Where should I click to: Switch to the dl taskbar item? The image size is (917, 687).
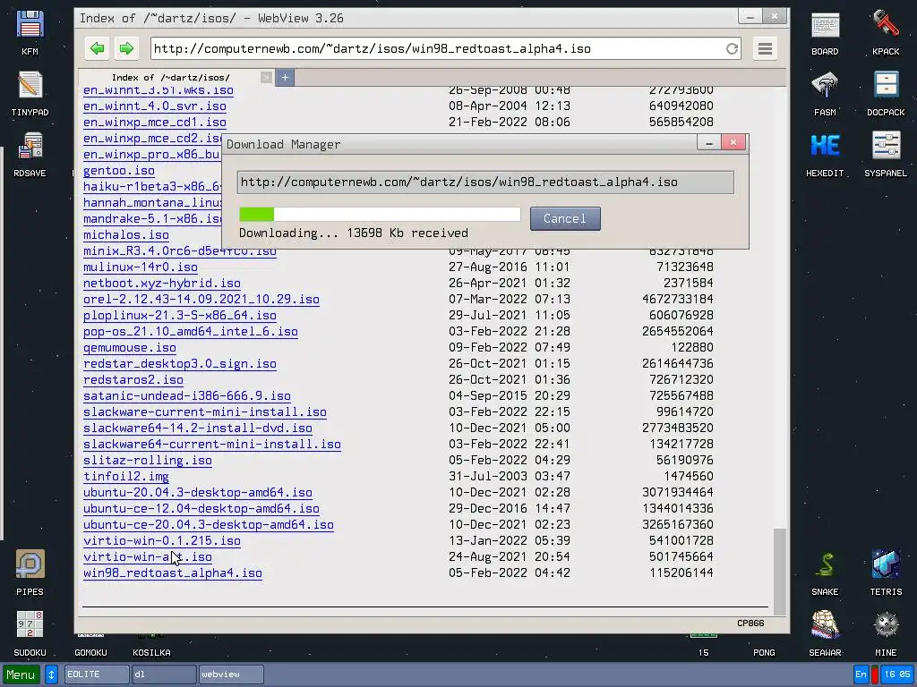(164, 674)
